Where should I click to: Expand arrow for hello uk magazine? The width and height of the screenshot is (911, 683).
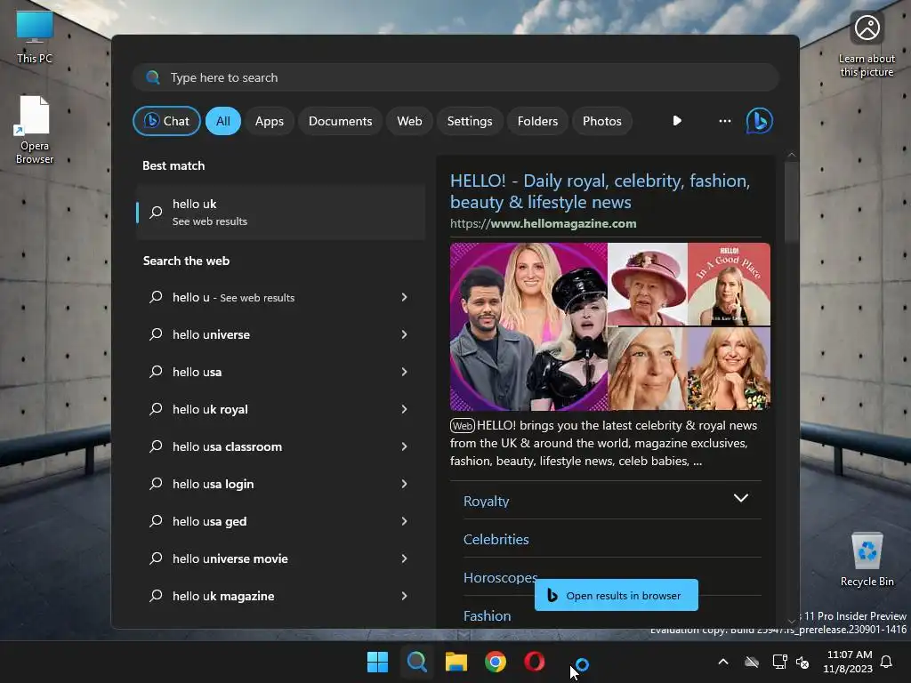coord(404,596)
